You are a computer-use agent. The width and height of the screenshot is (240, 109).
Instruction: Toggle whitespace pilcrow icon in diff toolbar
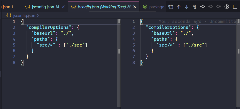(x=195, y=7)
